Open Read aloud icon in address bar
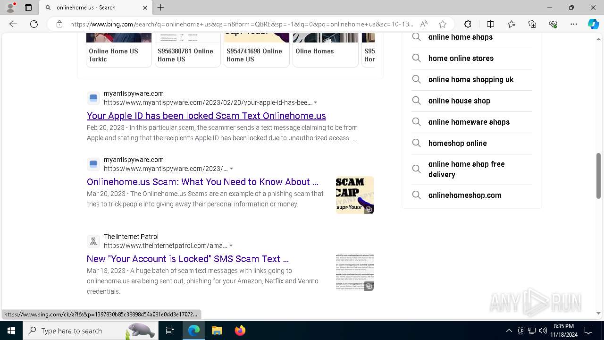The width and height of the screenshot is (604, 340). (424, 24)
